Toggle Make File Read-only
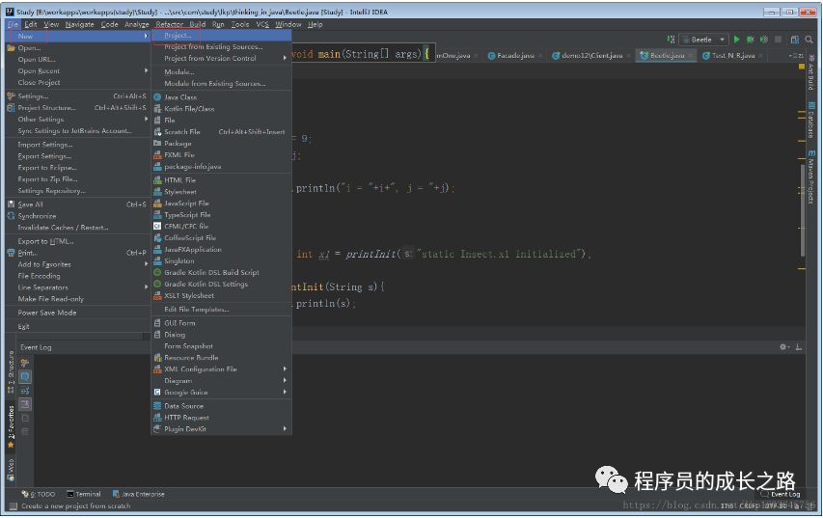 (77, 299)
